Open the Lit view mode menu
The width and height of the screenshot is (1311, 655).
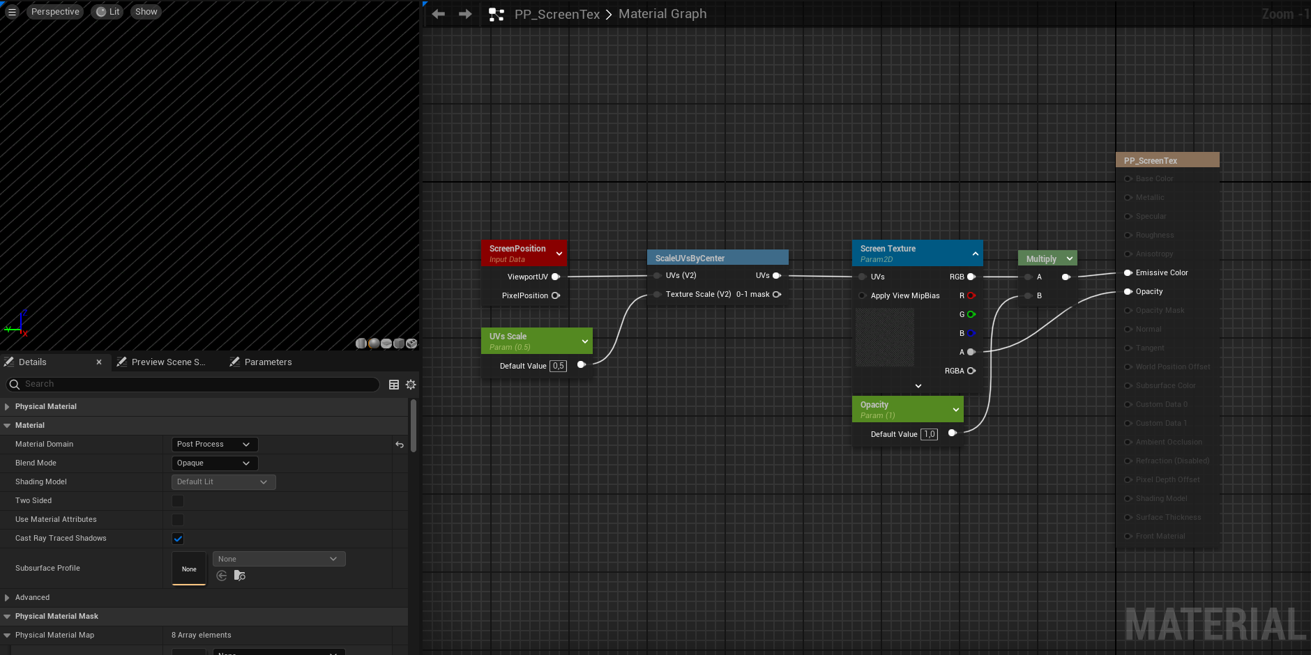coord(107,12)
